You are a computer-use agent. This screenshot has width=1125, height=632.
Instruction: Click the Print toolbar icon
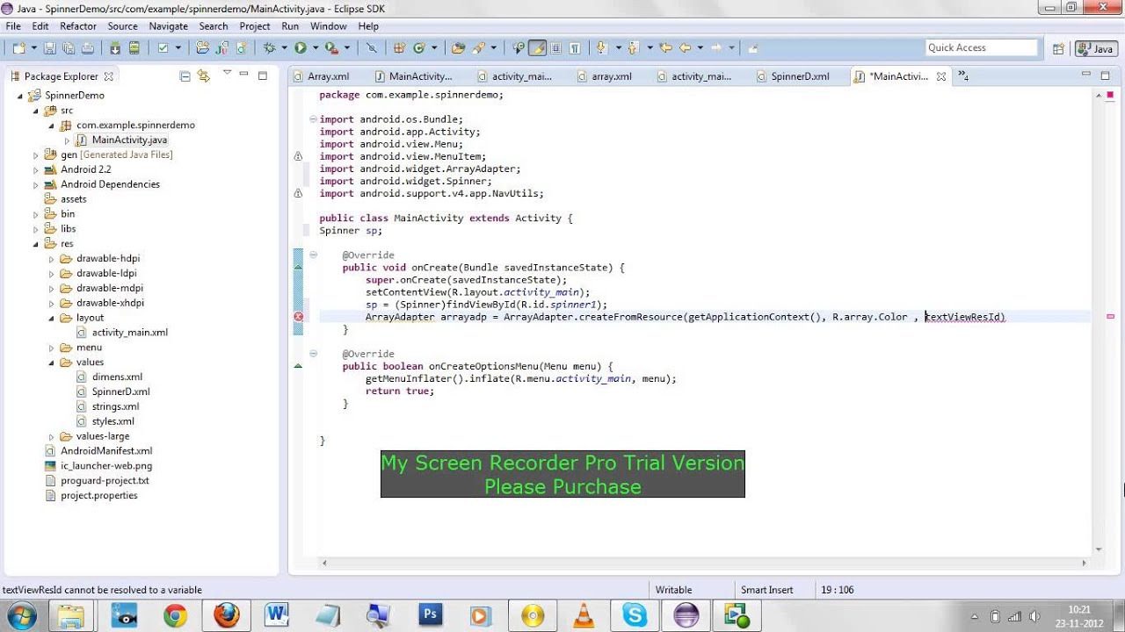point(88,48)
